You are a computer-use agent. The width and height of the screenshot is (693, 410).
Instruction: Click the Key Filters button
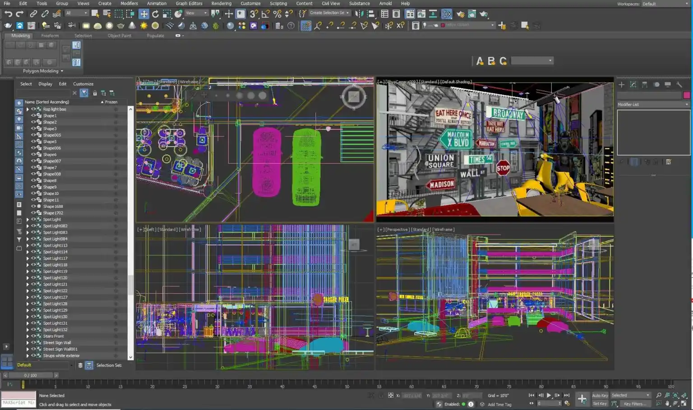(x=634, y=404)
